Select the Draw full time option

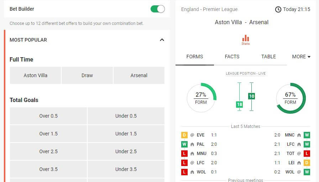[87, 75]
